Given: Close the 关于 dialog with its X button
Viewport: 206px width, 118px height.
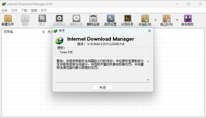Looking at the screenshot, I should pos(149,31).
